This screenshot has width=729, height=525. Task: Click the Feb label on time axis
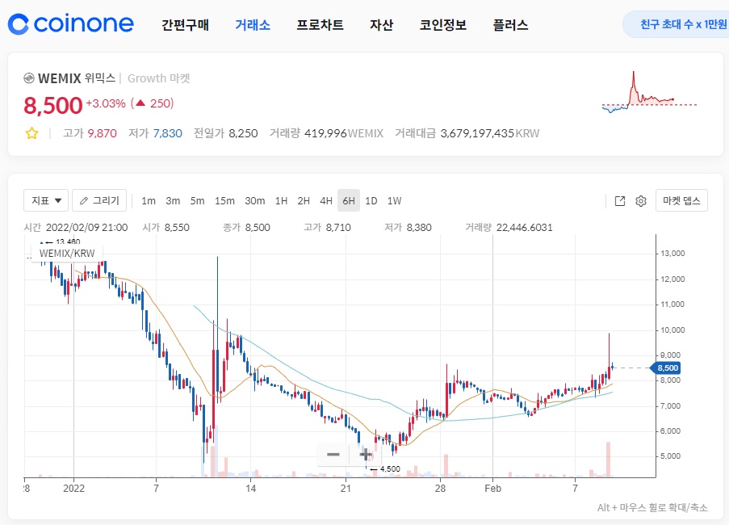pyautogui.click(x=492, y=489)
